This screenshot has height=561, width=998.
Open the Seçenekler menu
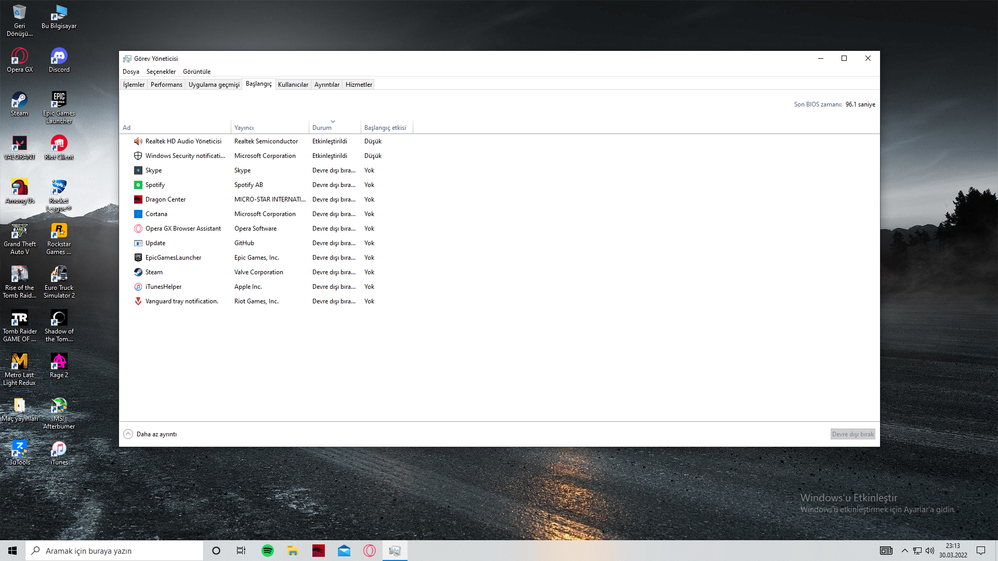tap(161, 72)
